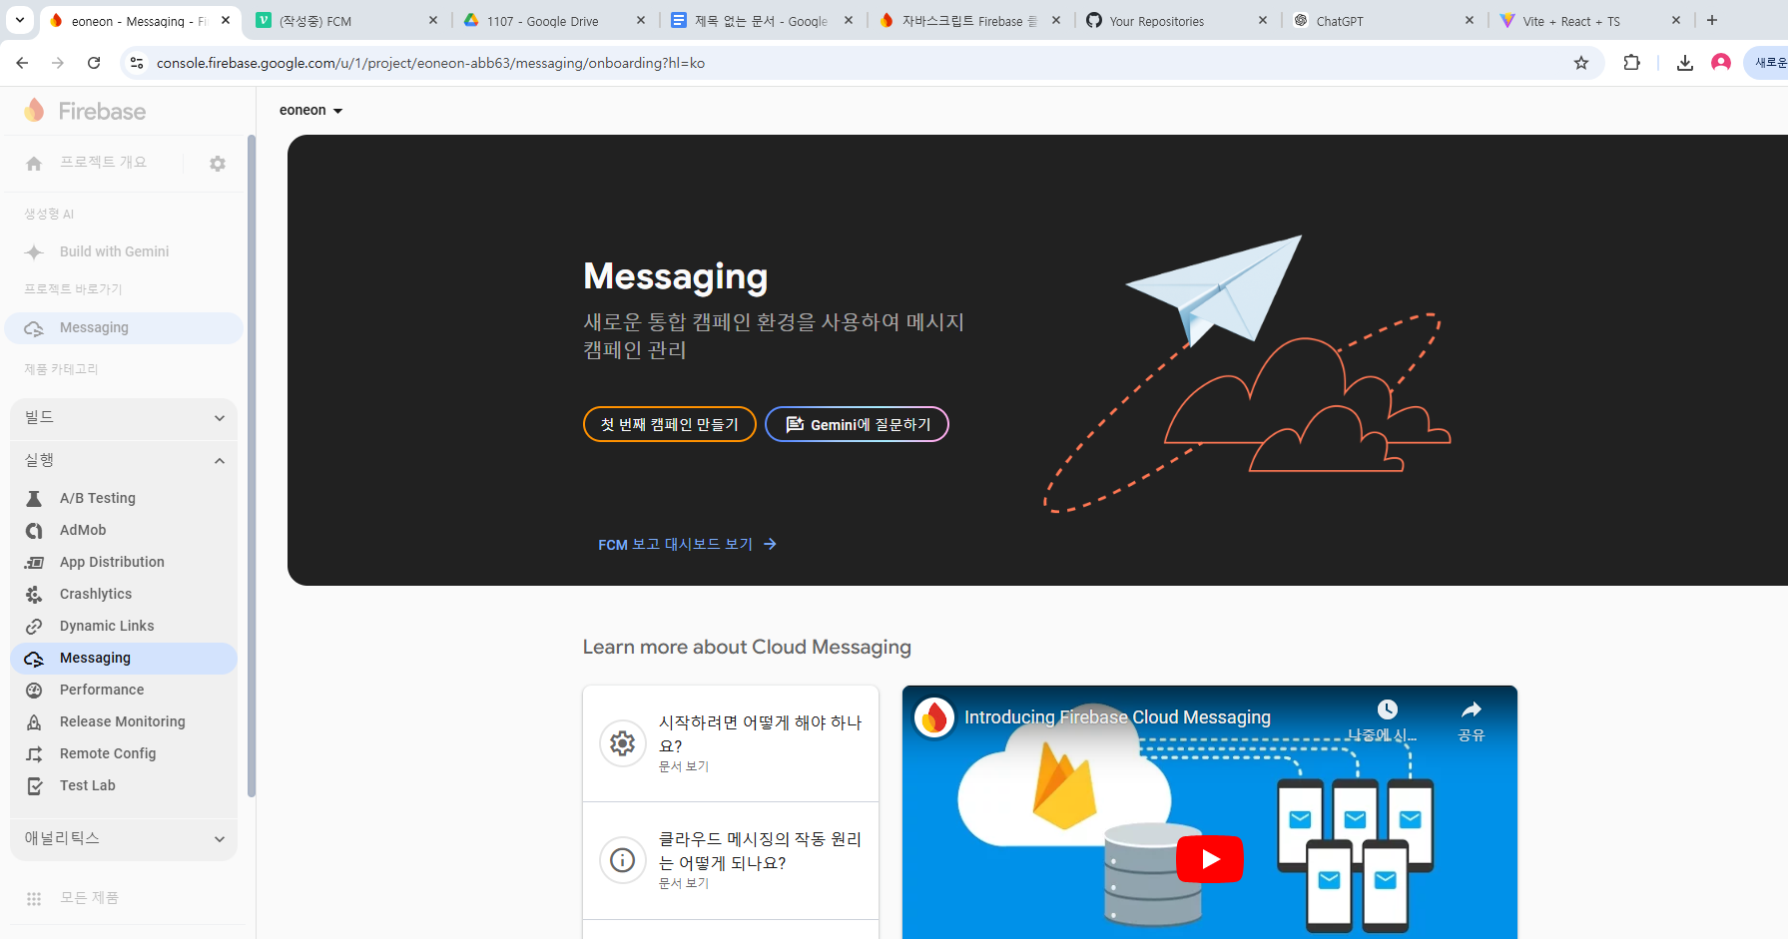This screenshot has height=939, width=1788.
Task: Click Gemini에 질문하기 button
Action: (x=857, y=425)
